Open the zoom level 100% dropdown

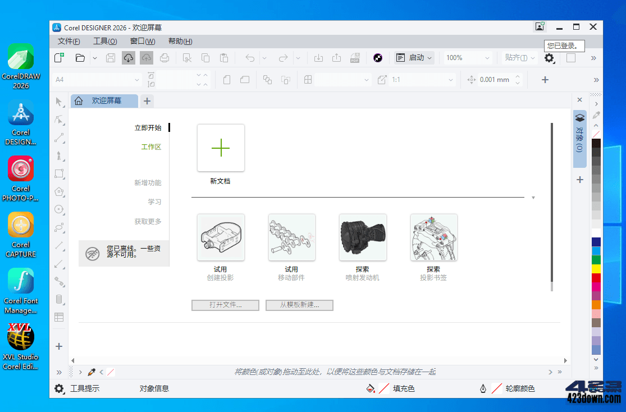point(468,57)
